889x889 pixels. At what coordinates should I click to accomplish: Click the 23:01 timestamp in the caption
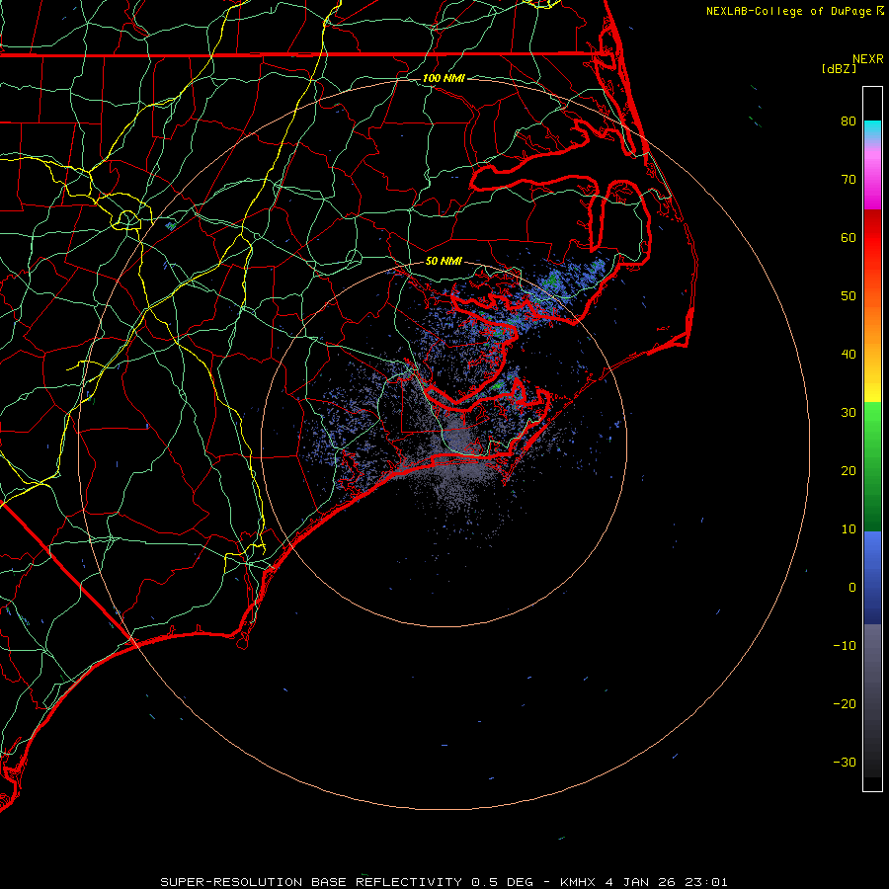(x=708, y=882)
